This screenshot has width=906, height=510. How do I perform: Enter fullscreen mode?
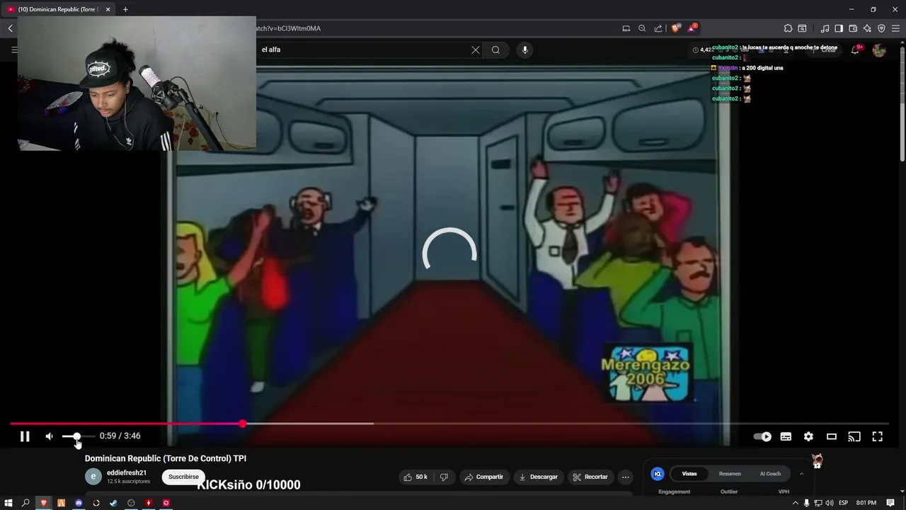pyautogui.click(x=877, y=436)
